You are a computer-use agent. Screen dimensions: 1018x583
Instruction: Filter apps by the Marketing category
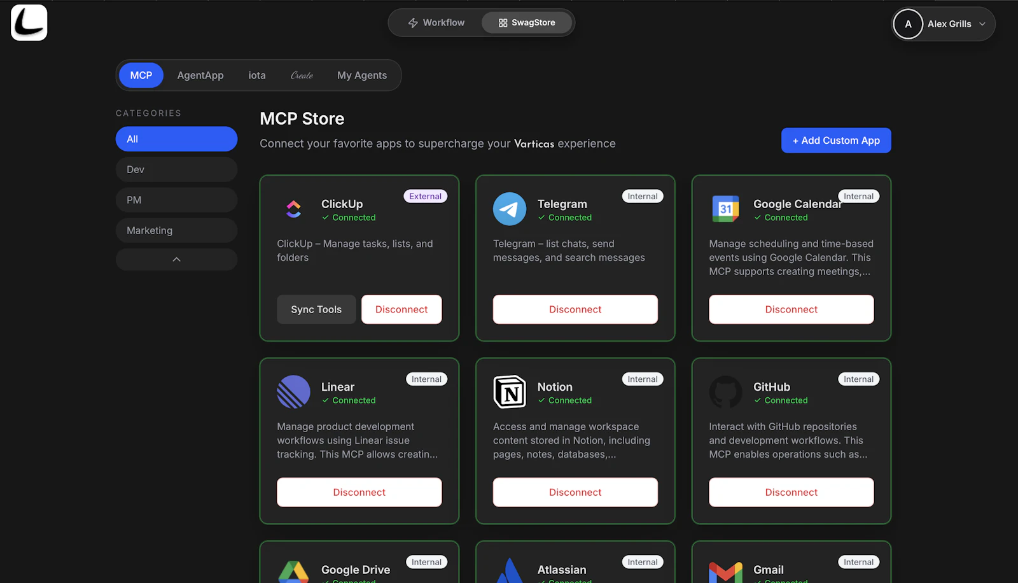176,230
